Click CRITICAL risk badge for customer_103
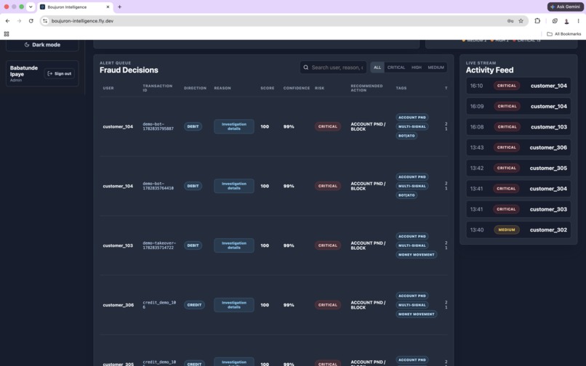The image size is (586, 366). pyautogui.click(x=328, y=245)
